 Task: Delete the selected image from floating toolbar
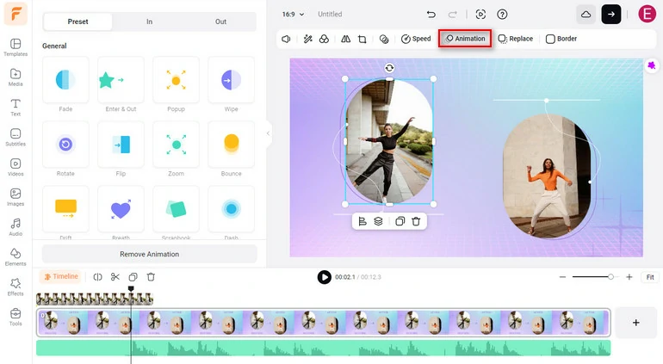(x=416, y=221)
